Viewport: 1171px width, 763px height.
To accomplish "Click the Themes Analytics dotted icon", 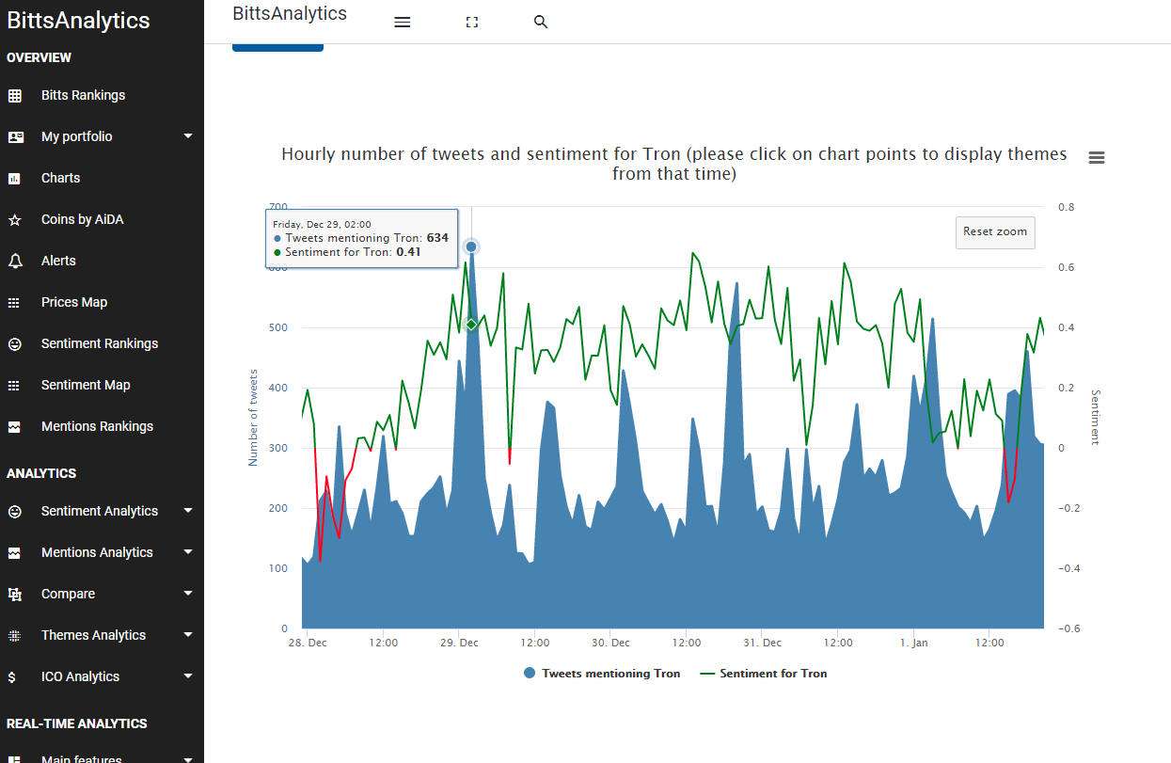I will point(14,635).
